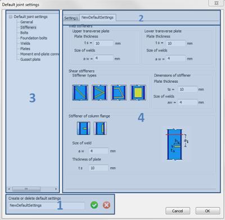Screen dimensions: 225x220
Task: Select Bolts in the settings tree
Action: tap(24, 33)
